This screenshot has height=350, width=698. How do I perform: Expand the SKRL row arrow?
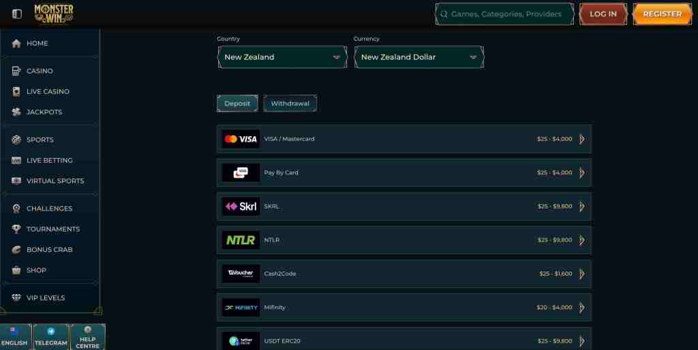(582, 206)
